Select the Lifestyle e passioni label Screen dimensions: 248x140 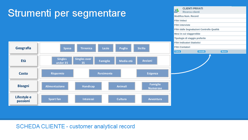pos(24,99)
